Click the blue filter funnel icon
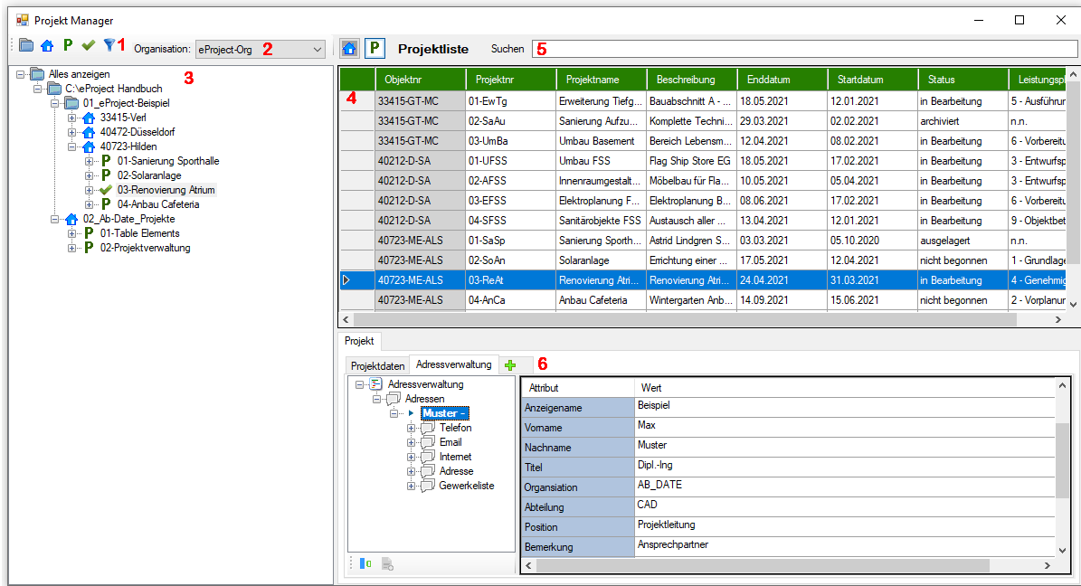 pyautogui.click(x=109, y=45)
